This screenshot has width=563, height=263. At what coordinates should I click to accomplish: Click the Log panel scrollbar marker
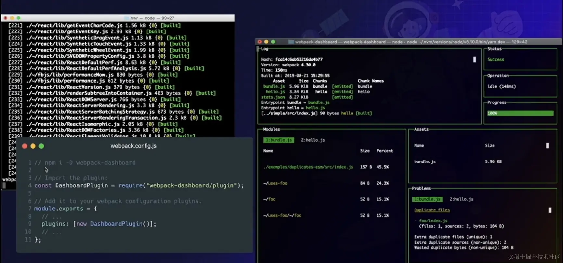[474, 59]
